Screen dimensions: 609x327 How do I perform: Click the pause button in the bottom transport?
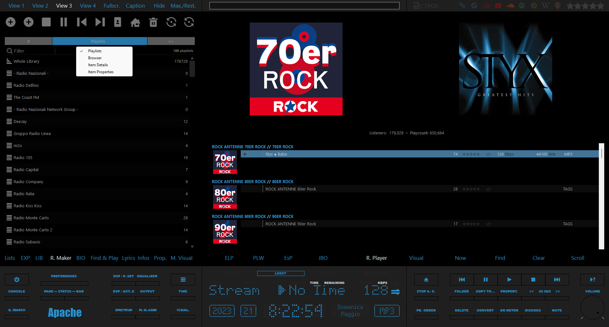486,279
